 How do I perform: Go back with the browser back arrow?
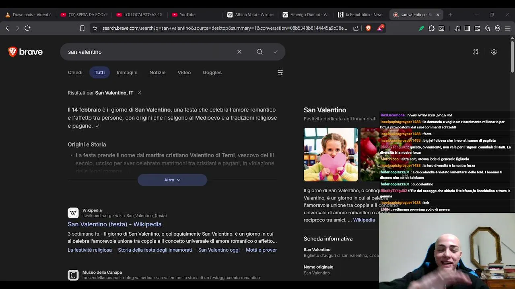(x=7, y=28)
